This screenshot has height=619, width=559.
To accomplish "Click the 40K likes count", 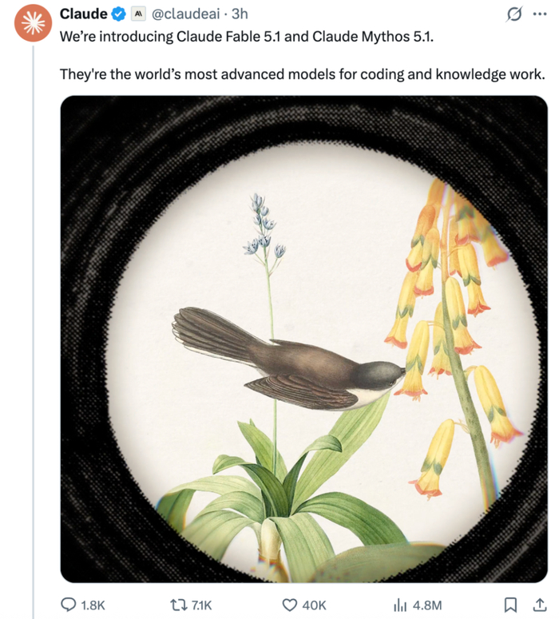I will point(315,605).
